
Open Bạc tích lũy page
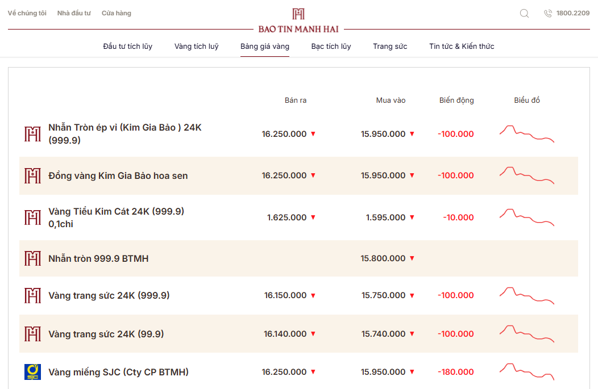coord(331,47)
